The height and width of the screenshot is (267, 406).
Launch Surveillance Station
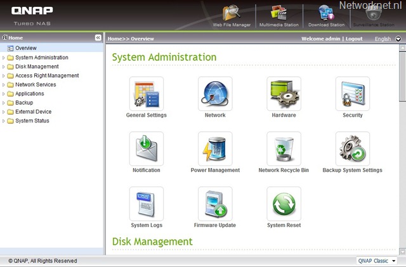374,16
